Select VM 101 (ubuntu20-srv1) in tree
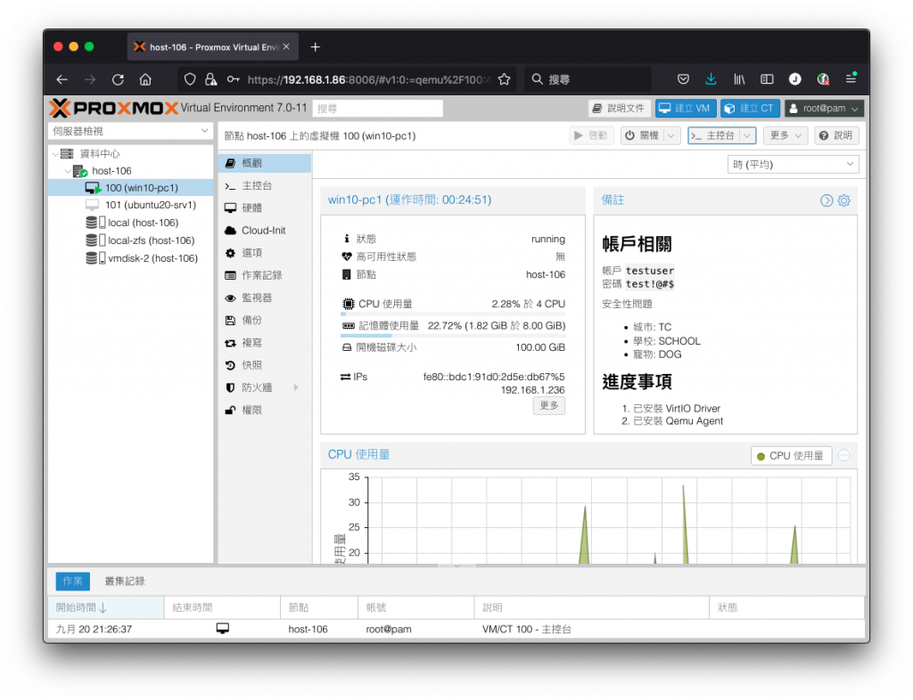The image size is (913, 700). [131, 205]
